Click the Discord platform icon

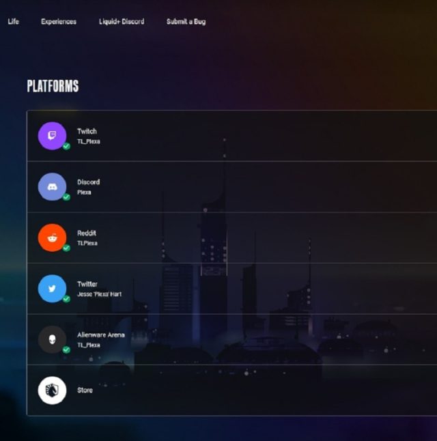[x=52, y=187]
